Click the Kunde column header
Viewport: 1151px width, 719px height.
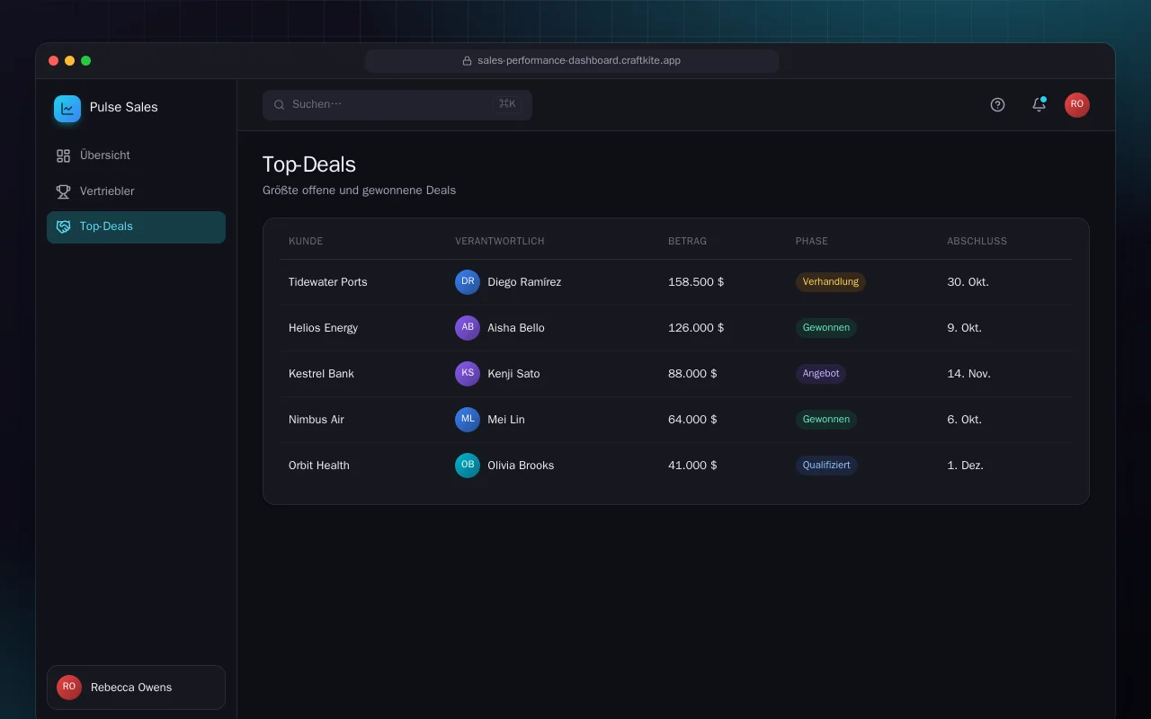click(306, 242)
